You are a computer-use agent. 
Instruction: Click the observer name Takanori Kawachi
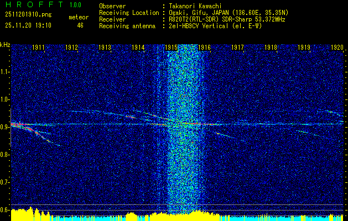pos(195,6)
